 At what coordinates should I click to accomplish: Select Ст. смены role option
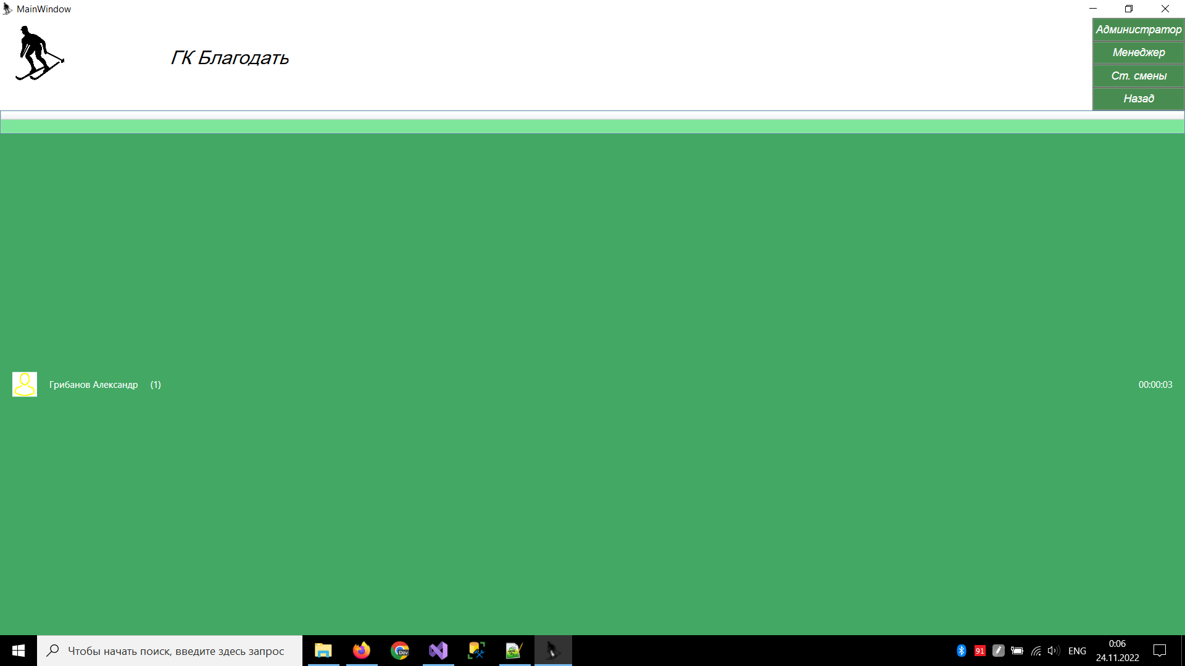pyautogui.click(x=1137, y=76)
